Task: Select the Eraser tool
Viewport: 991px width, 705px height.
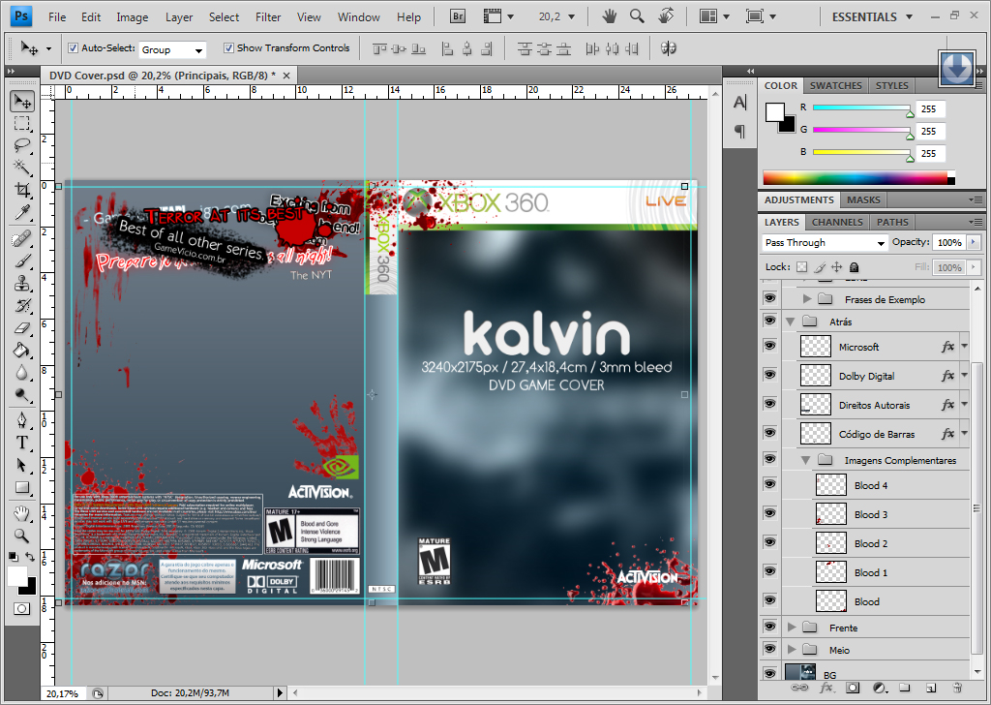Action: [x=22, y=328]
